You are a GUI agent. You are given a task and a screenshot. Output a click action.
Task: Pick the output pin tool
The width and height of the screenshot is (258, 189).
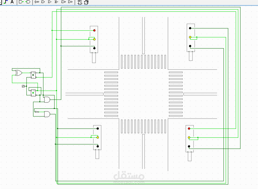coord(28,2)
